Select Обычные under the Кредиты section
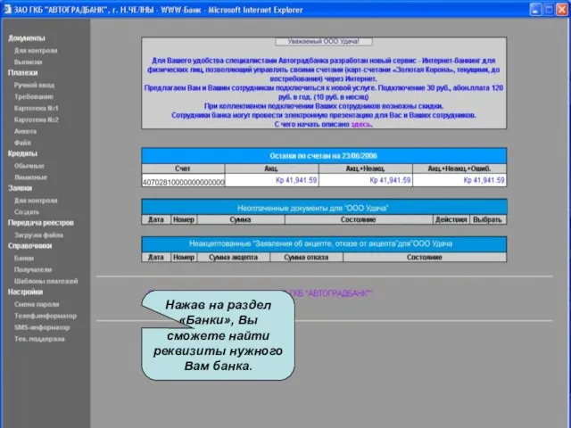The image size is (571, 428). 29,166
